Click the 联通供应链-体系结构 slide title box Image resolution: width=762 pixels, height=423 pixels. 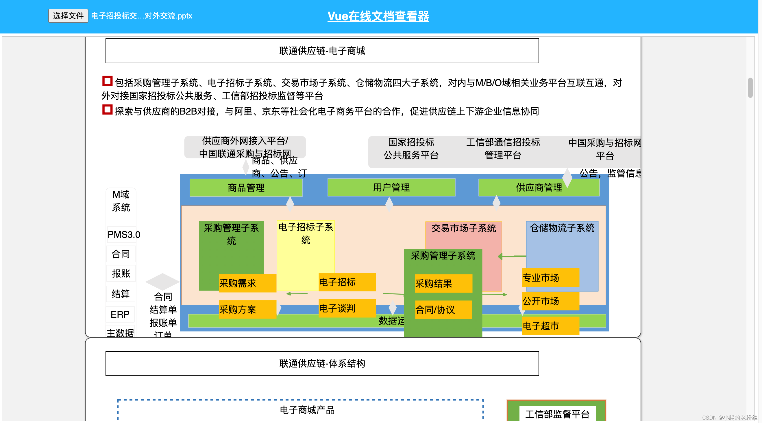322,363
